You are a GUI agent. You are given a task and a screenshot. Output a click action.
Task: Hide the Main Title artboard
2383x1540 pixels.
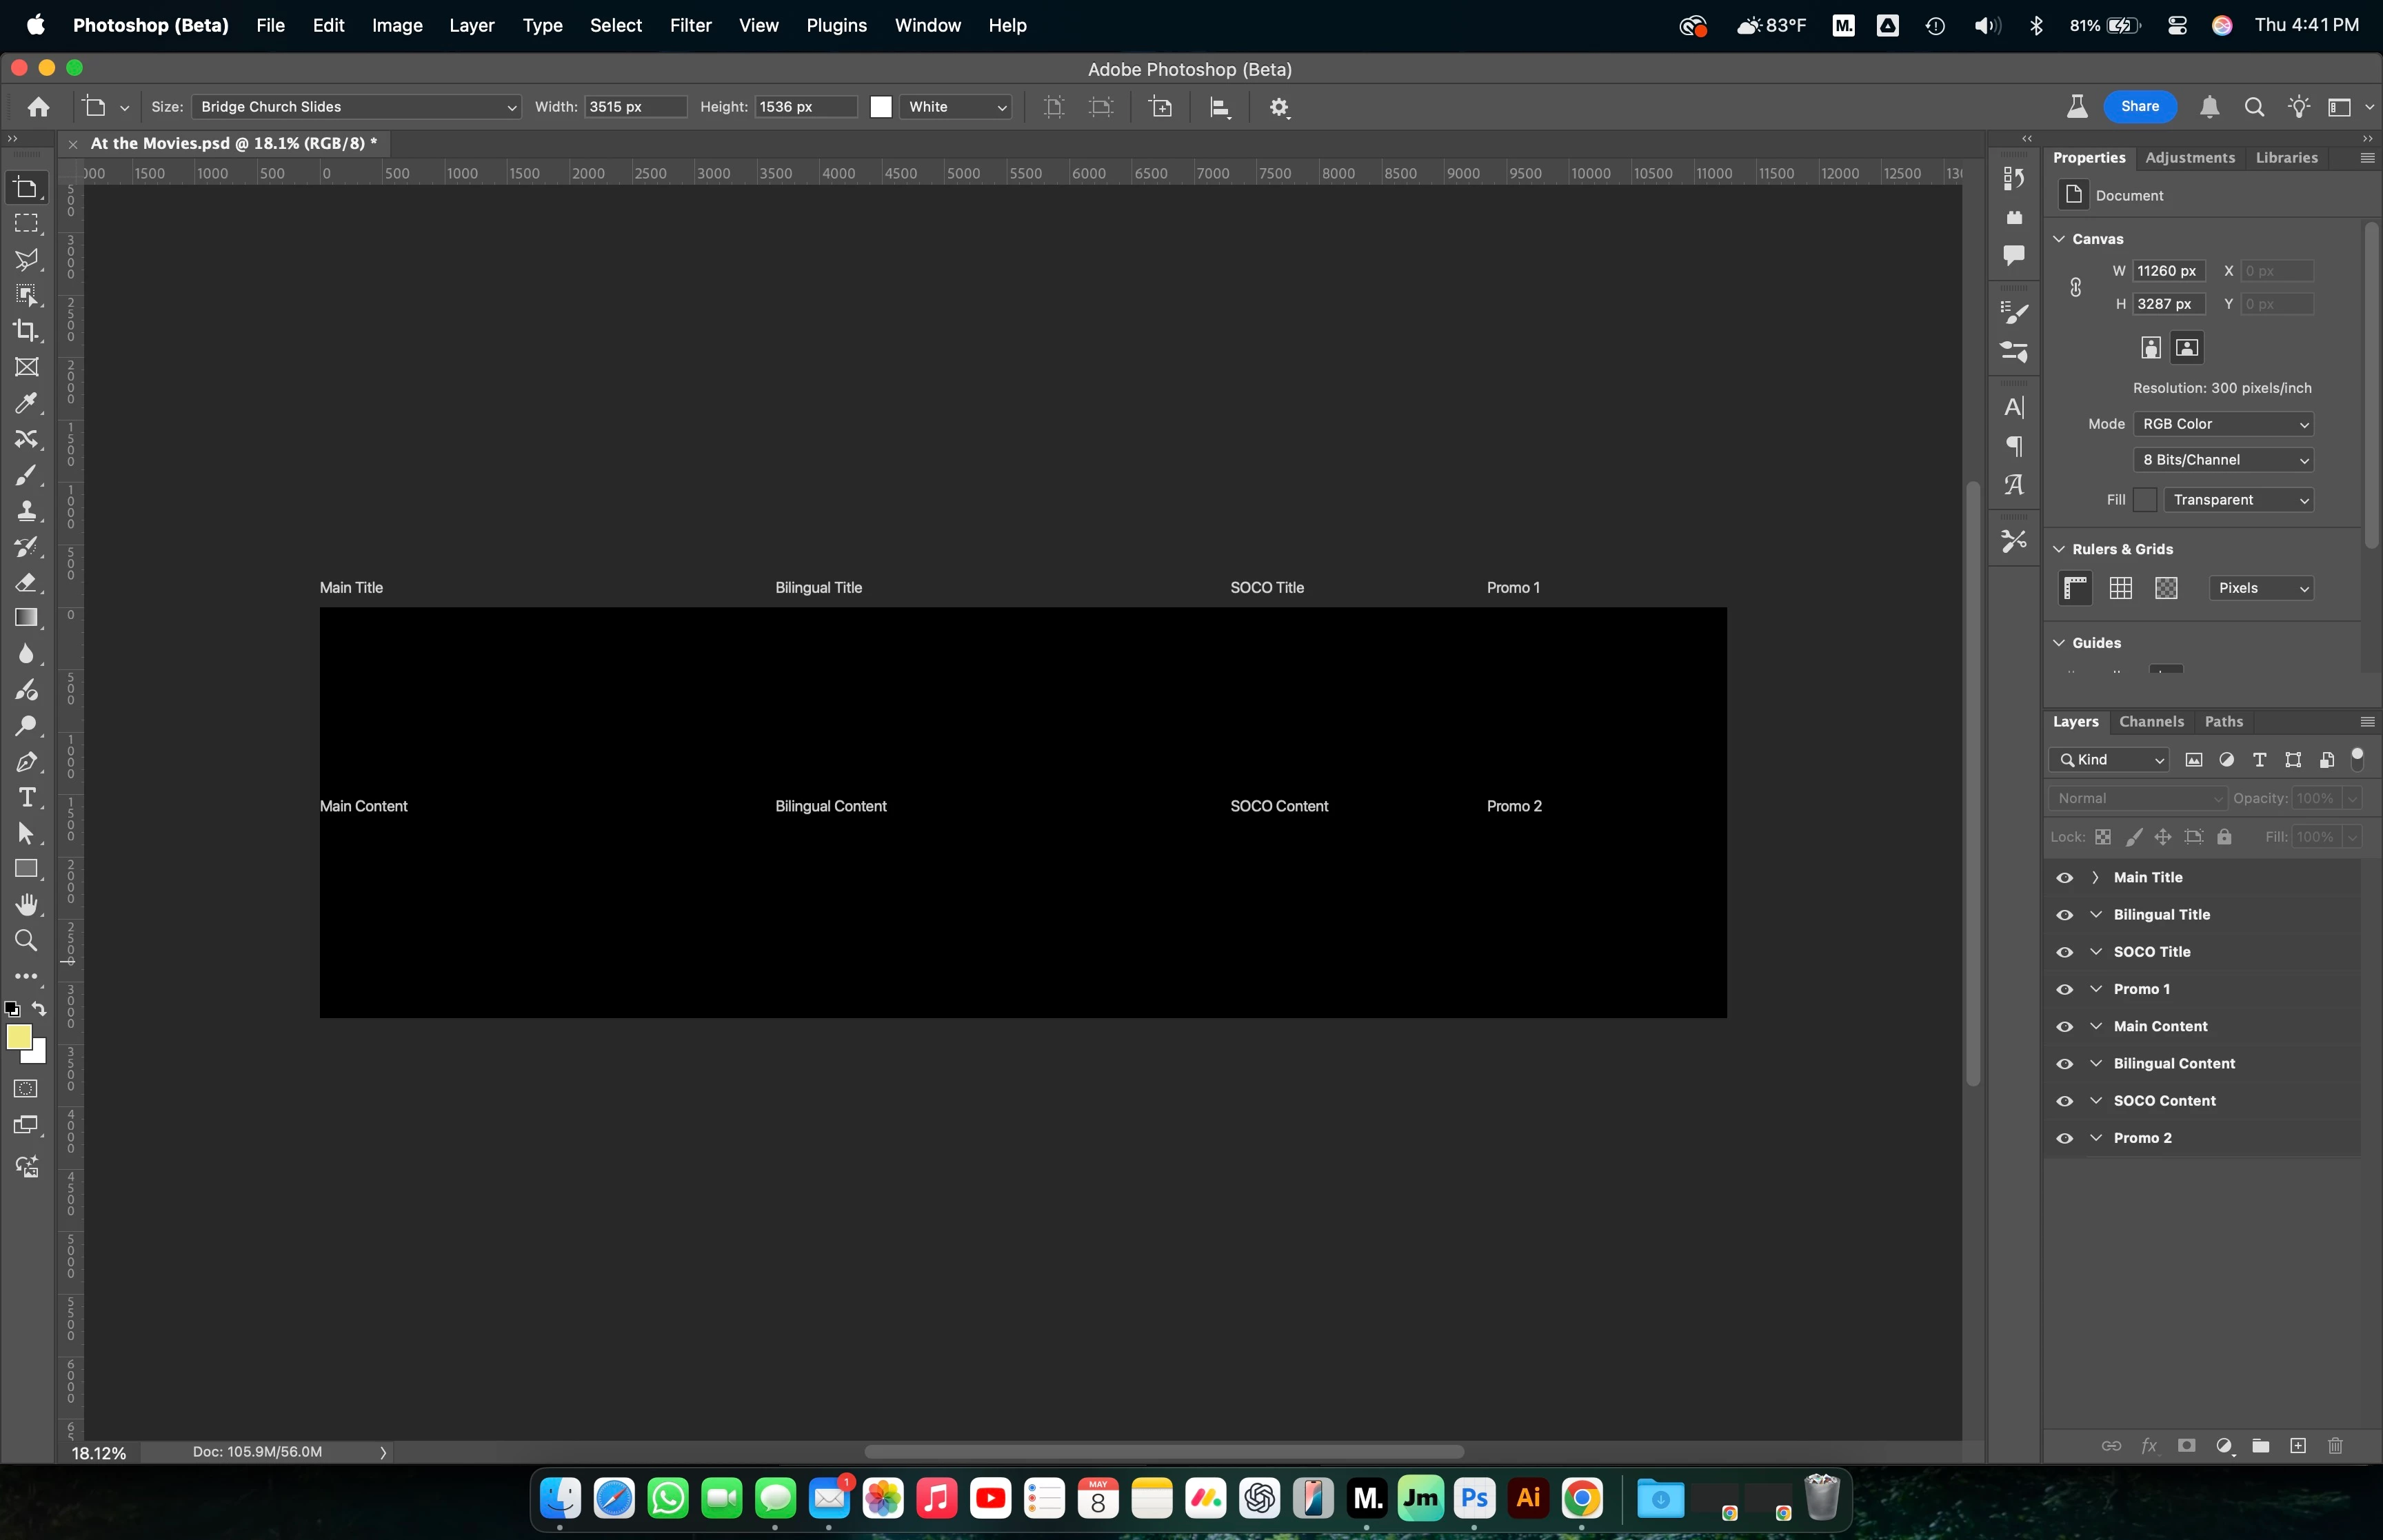[x=2064, y=878]
